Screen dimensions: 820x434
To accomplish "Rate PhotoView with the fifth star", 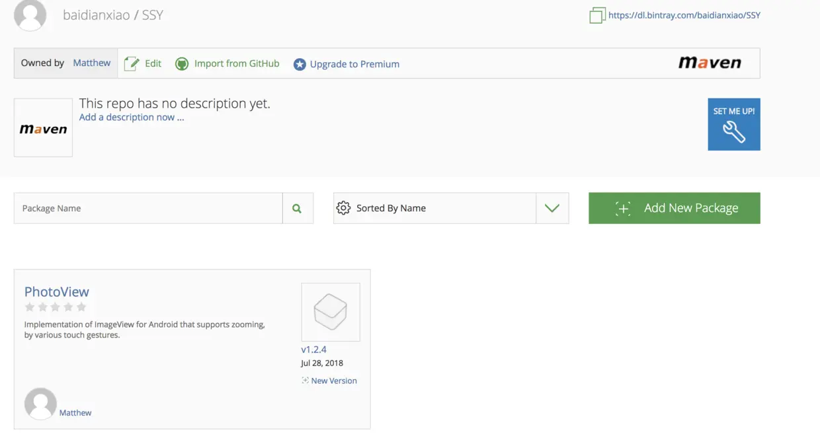I will click(x=82, y=307).
